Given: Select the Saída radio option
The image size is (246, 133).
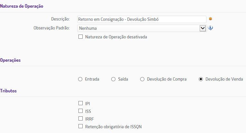Looking at the screenshot, I should (113, 79).
